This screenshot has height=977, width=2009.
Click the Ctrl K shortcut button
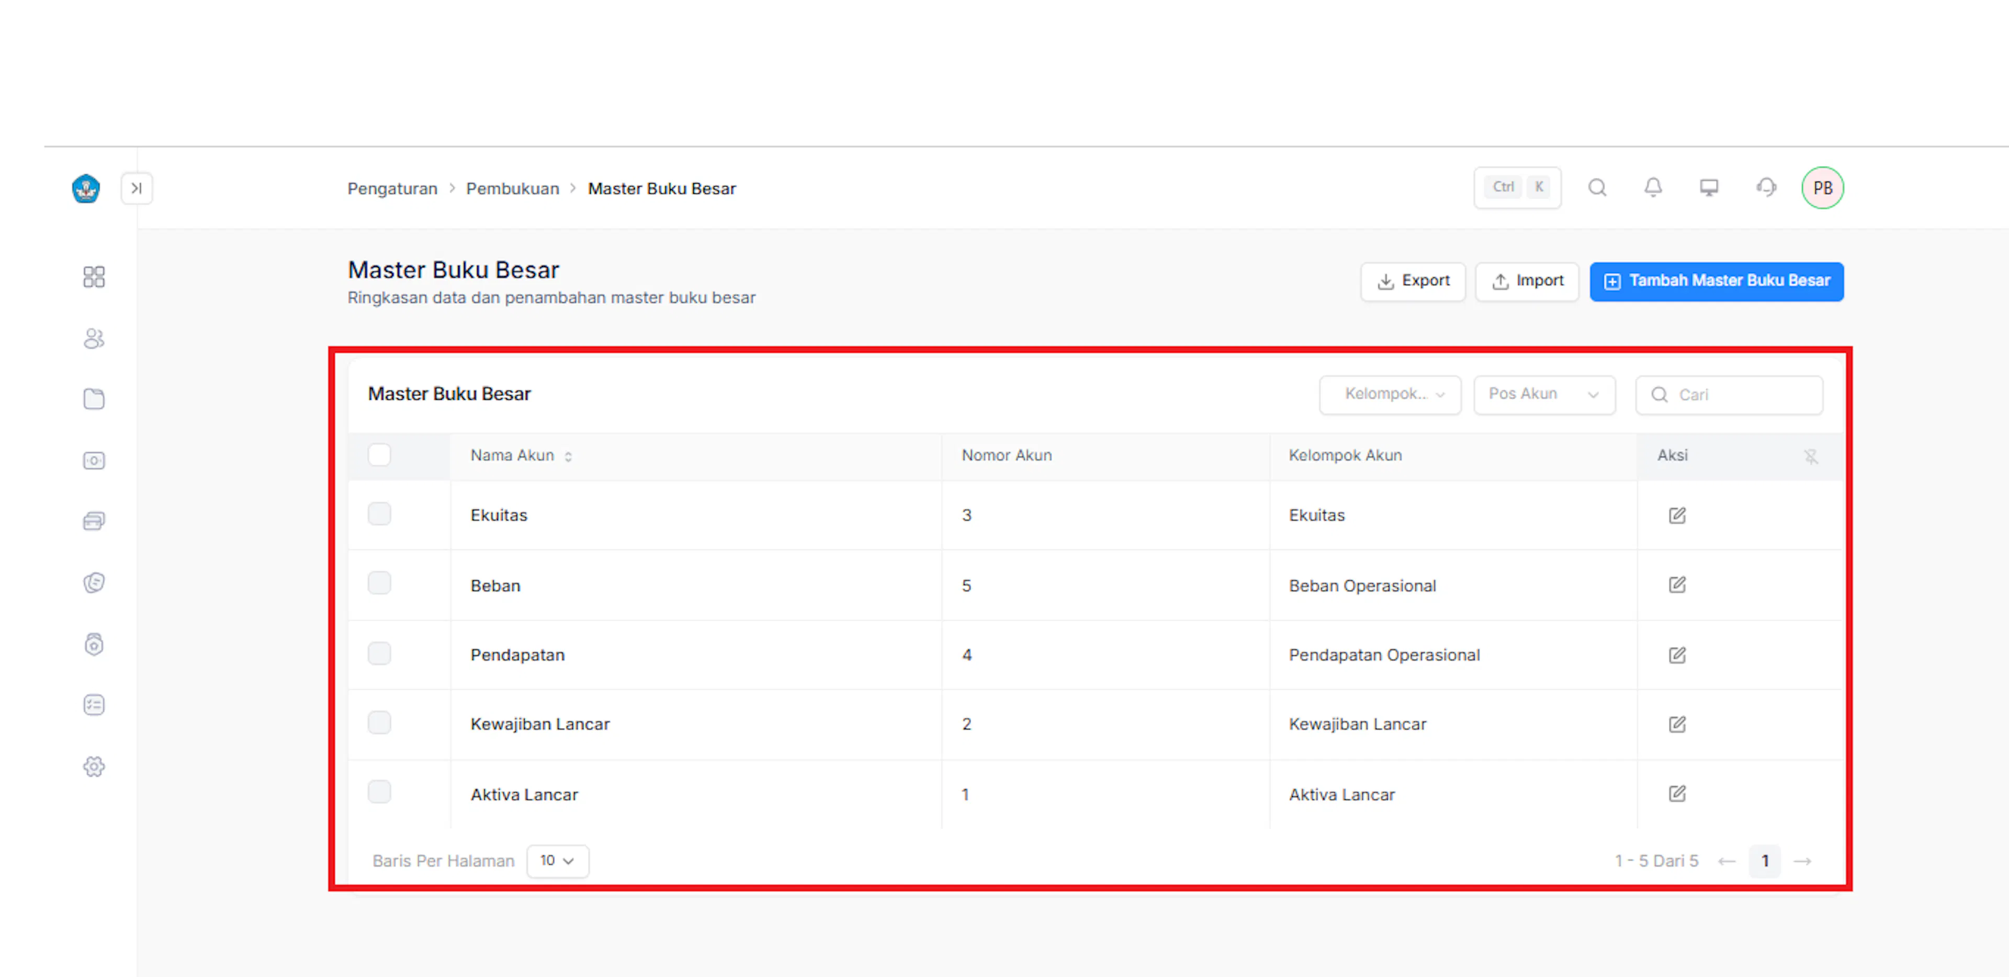(x=1517, y=187)
